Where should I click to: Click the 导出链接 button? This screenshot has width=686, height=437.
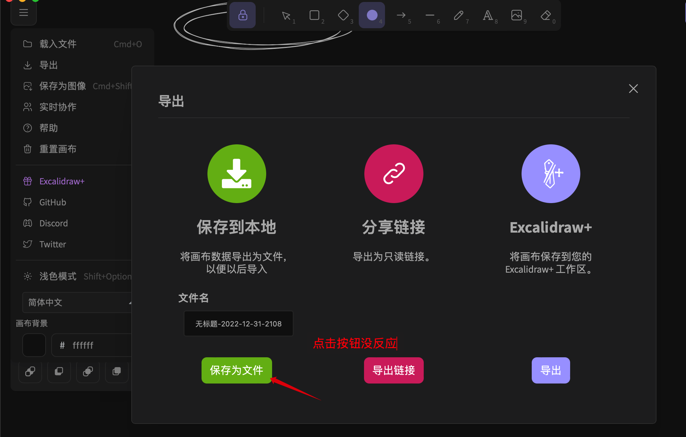(x=394, y=370)
